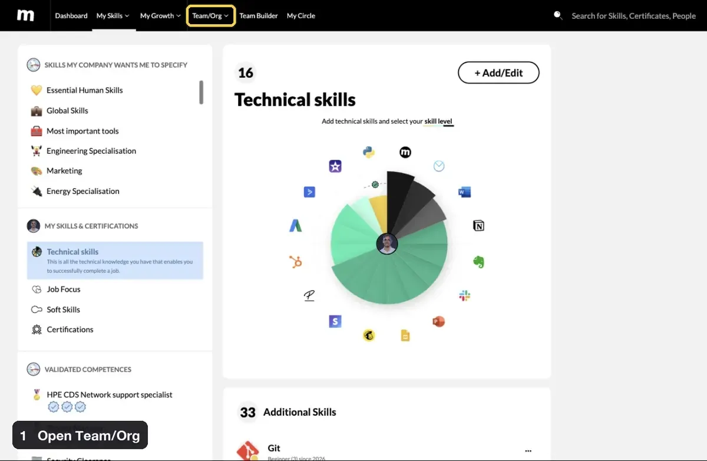Select the yellow Google Slides icon
Viewport: 707px width, 461px height.
405,335
